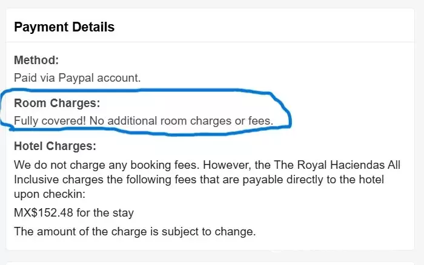Select the "Hotel Charges:" label
Screen dimensions: 424x265
click(x=55, y=146)
